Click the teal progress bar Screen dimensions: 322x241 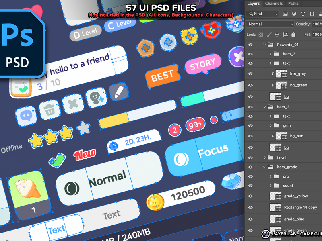(x=213, y=94)
